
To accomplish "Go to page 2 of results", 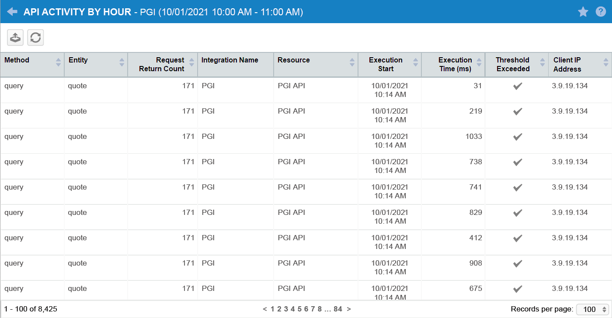I will (x=279, y=309).
